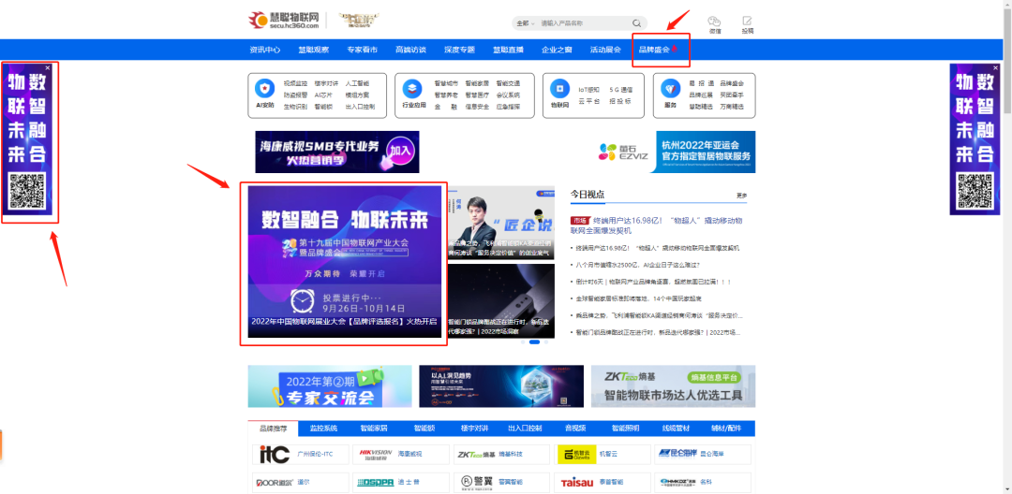The width and height of the screenshot is (1012, 494).
Task: Select the 品牌推荐 tab
Action: click(273, 429)
